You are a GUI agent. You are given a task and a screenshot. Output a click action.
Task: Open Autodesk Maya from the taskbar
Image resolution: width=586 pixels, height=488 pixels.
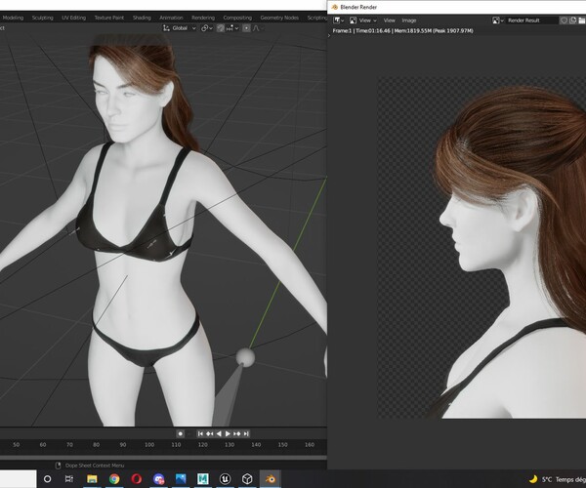point(202,478)
